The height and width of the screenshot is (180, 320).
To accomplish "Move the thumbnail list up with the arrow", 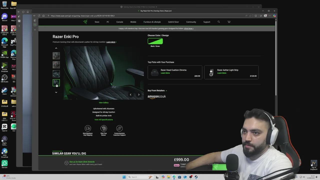I will pos(56,48).
